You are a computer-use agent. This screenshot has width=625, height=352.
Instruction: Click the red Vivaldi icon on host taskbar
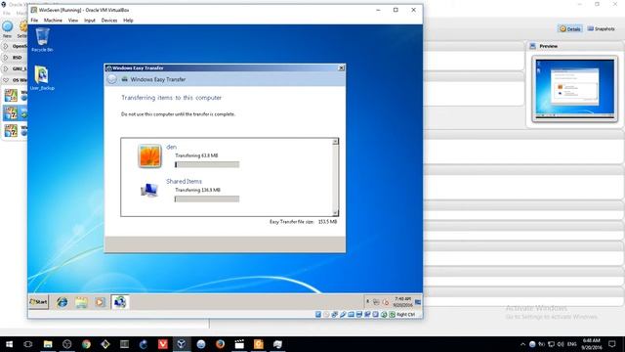pos(163,344)
